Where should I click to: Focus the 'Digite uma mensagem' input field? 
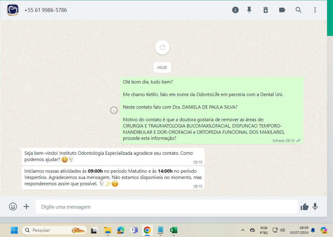click(167, 206)
